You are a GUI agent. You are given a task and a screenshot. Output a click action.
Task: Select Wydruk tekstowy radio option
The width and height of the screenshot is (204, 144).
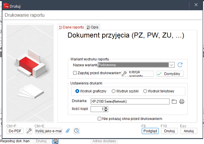pos(145,91)
